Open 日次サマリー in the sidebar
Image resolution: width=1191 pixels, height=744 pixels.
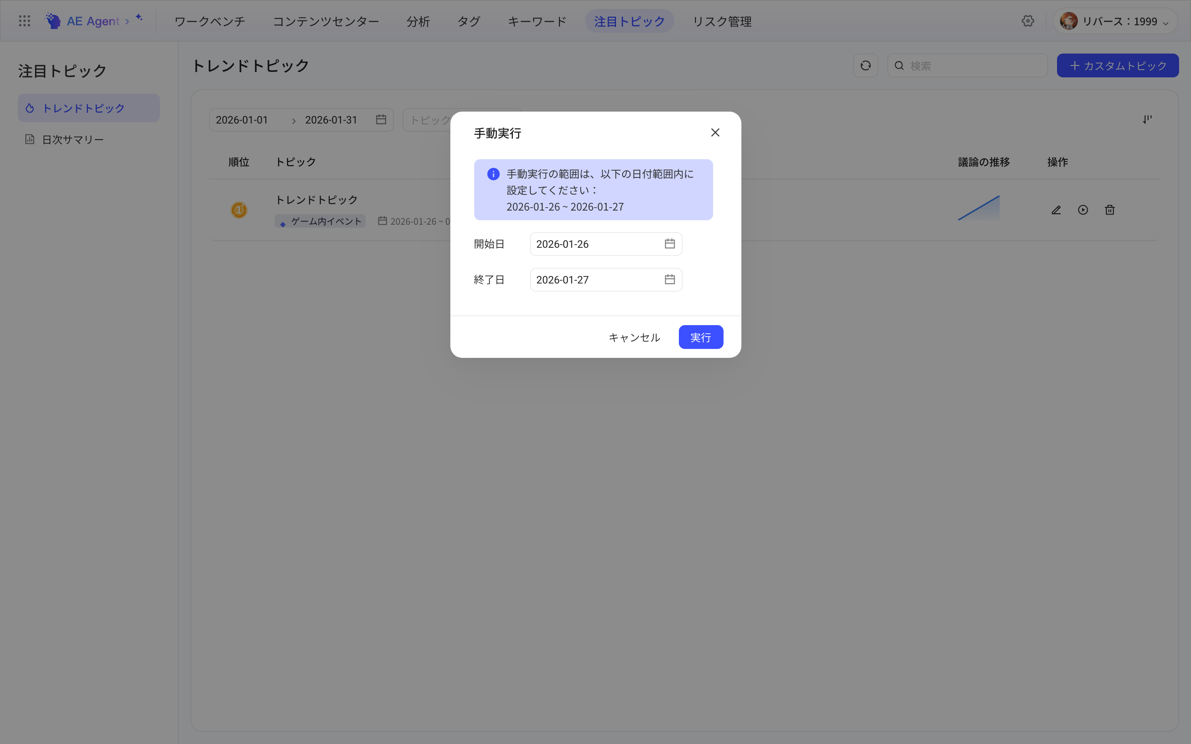pos(89,139)
